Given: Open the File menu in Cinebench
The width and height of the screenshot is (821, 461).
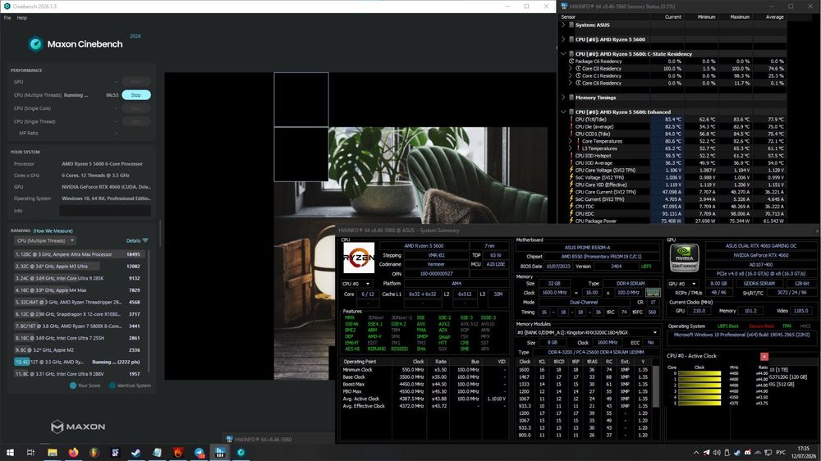Looking at the screenshot, I should [x=7, y=18].
